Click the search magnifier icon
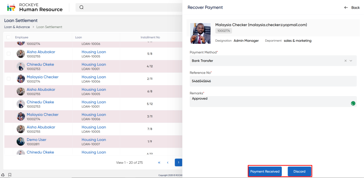The height and width of the screenshot is (178, 364). pos(81,7)
